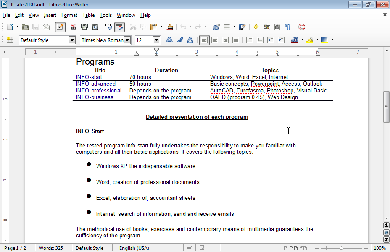Toggle Numbering list on
The image size is (390, 252).
(250, 40)
